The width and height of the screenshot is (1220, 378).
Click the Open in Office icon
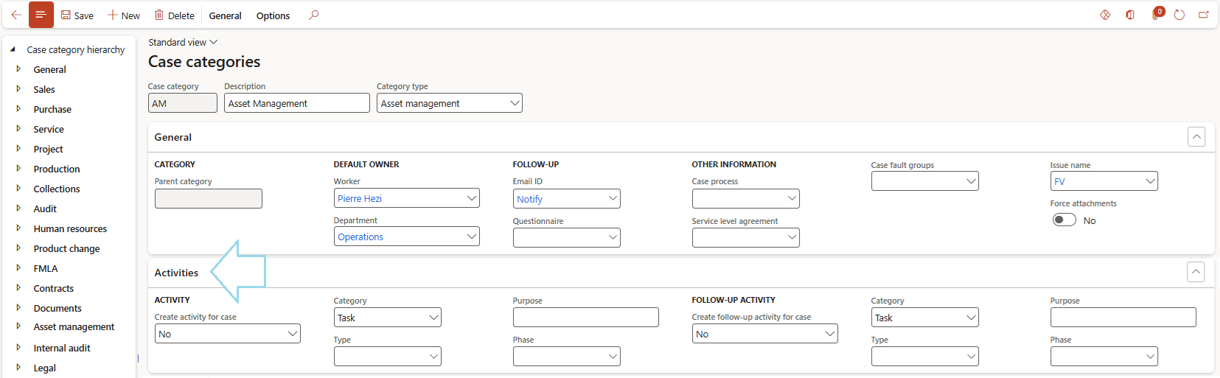coord(1130,15)
